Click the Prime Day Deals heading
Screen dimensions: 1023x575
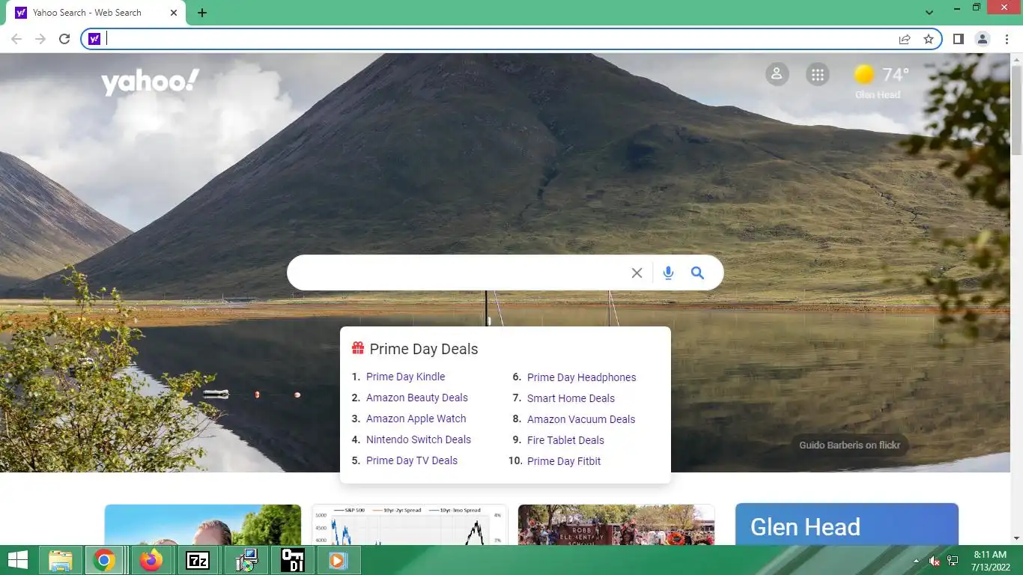pos(424,349)
